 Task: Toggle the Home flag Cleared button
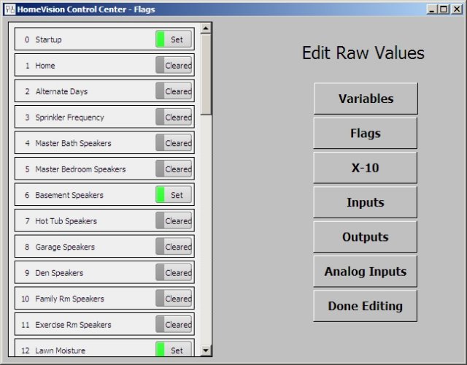(x=174, y=65)
